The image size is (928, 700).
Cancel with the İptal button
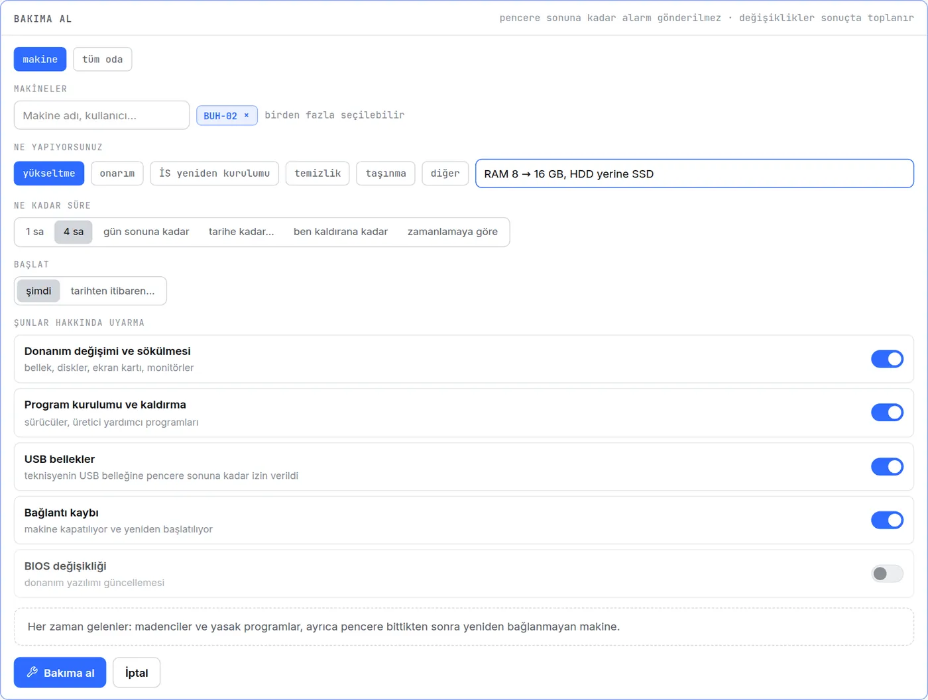click(x=137, y=672)
